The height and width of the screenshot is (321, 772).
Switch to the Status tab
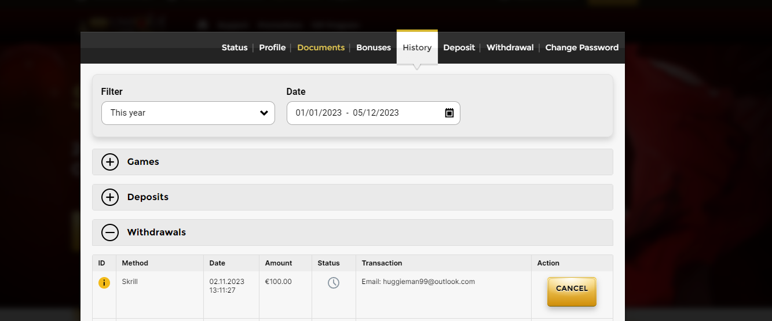(x=234, y=47)
